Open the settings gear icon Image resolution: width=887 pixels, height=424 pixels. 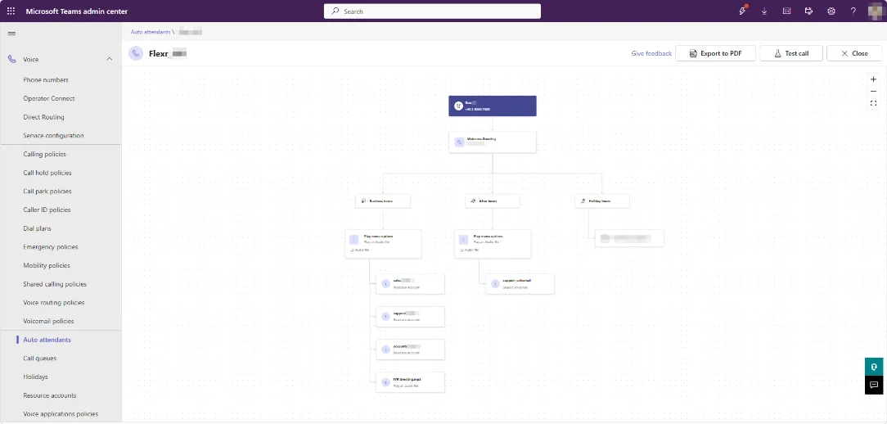(831, 11)
